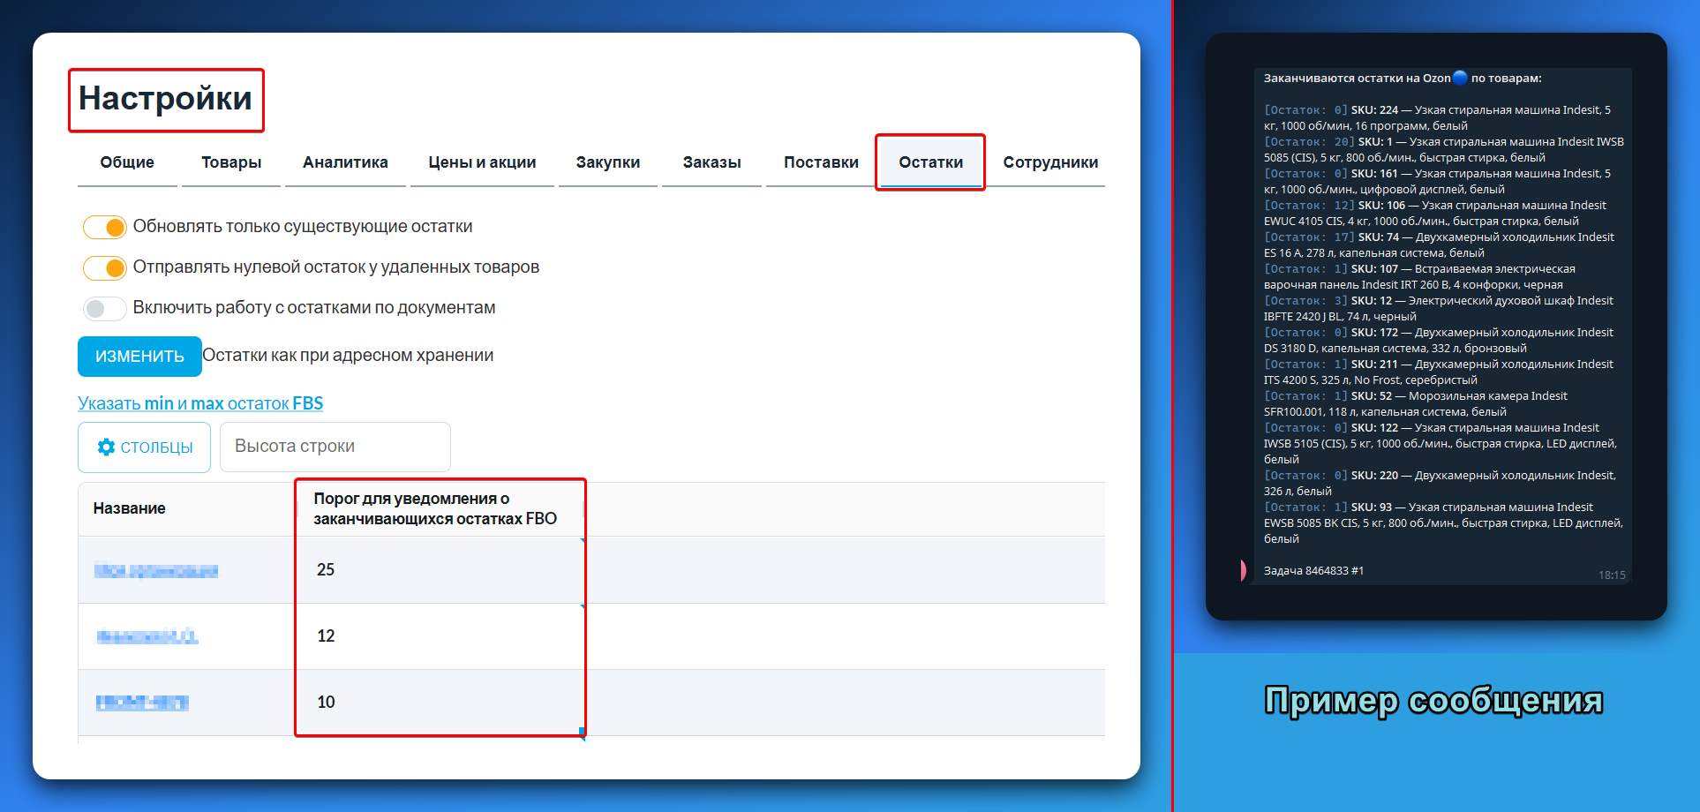Switch to the Товары tab
Viewport: 1700px width, 812px height.
tap(231, 162)
